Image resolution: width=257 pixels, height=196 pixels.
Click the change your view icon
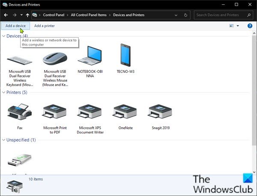tap(231, 26)
